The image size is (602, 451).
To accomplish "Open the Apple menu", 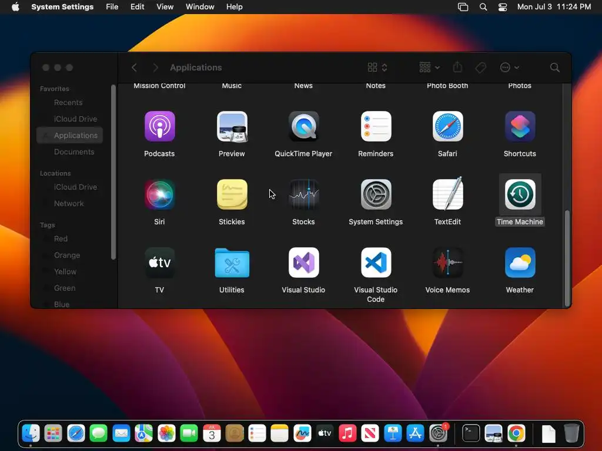I will [15, 6].
